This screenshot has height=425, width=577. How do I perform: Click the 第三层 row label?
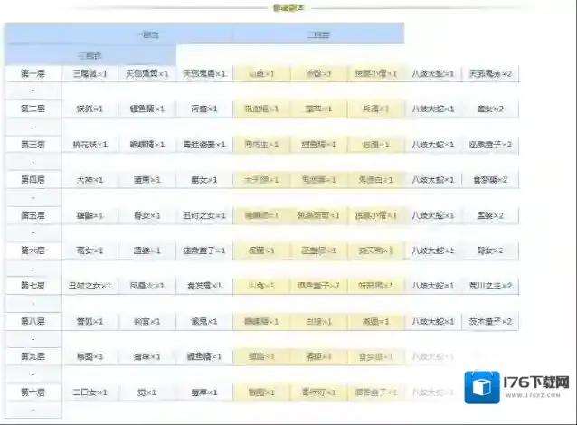pyautogui.click(x=33, y=145)
